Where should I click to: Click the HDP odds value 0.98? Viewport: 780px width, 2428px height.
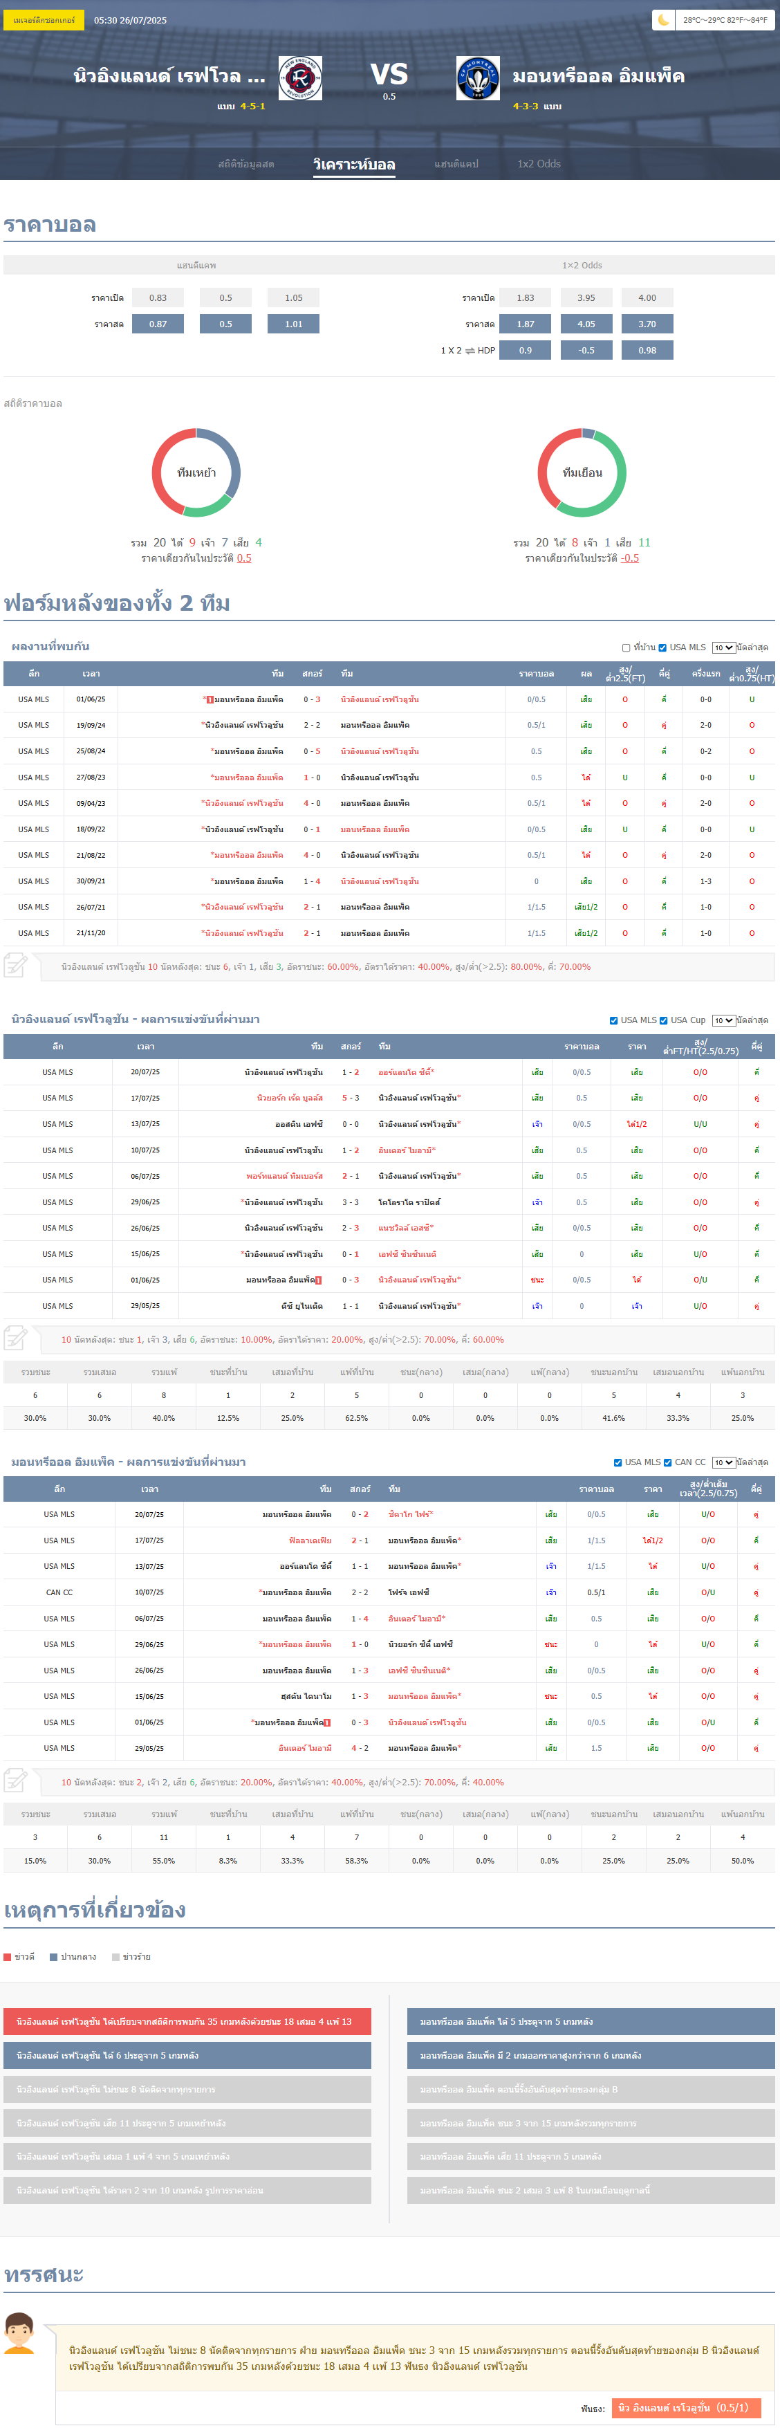pyautogui.click(x=647, y=351)
